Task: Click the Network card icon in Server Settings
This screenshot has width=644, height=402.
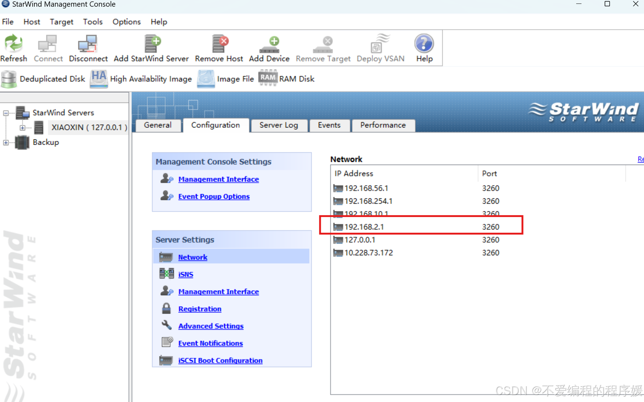Action: (x=166, y=257)
